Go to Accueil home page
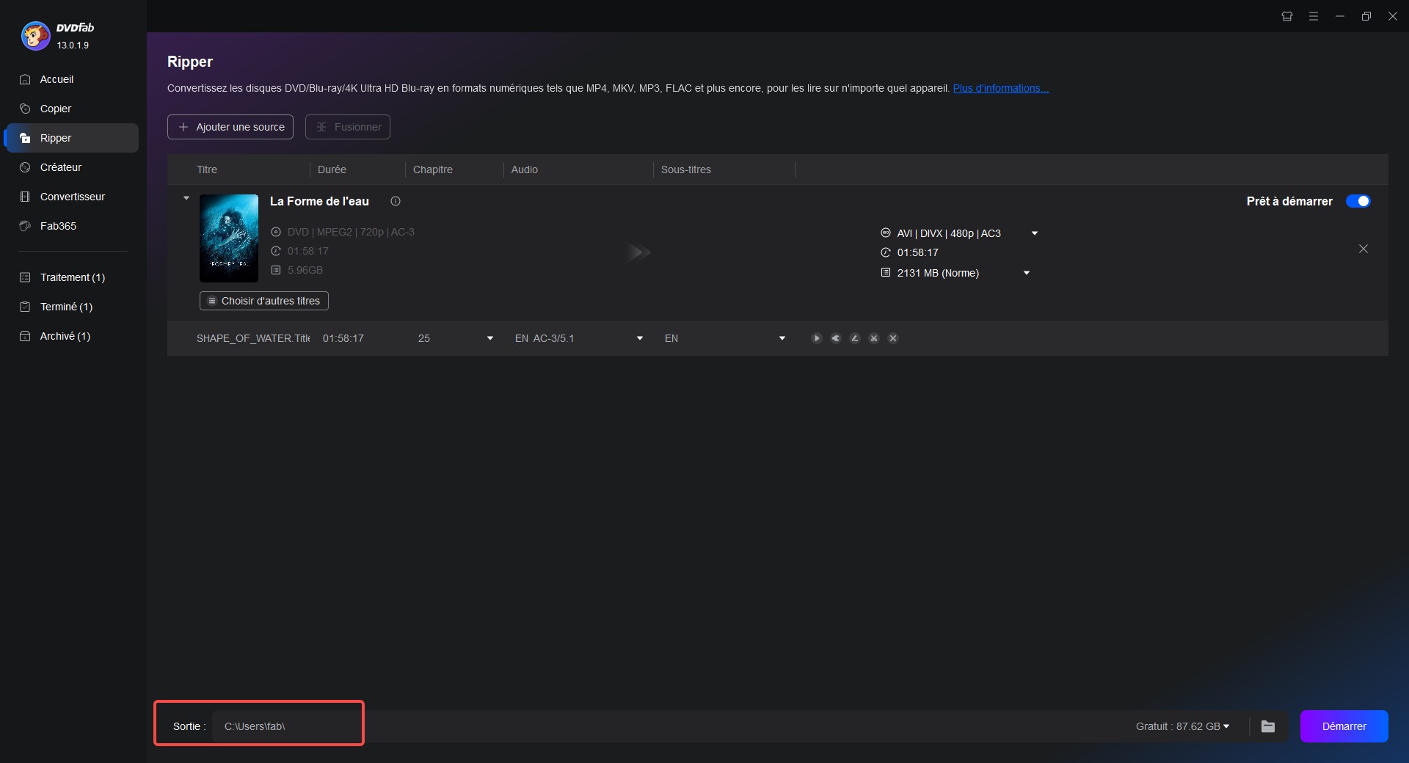The width and height of the screenshot is (1409, 763). 57,79
